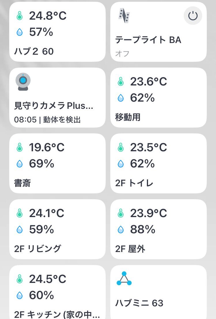Viewport: 216px width, 319px height.
Task: Open the 書斎 sensor card label
Action: click(x=22, y=183)
